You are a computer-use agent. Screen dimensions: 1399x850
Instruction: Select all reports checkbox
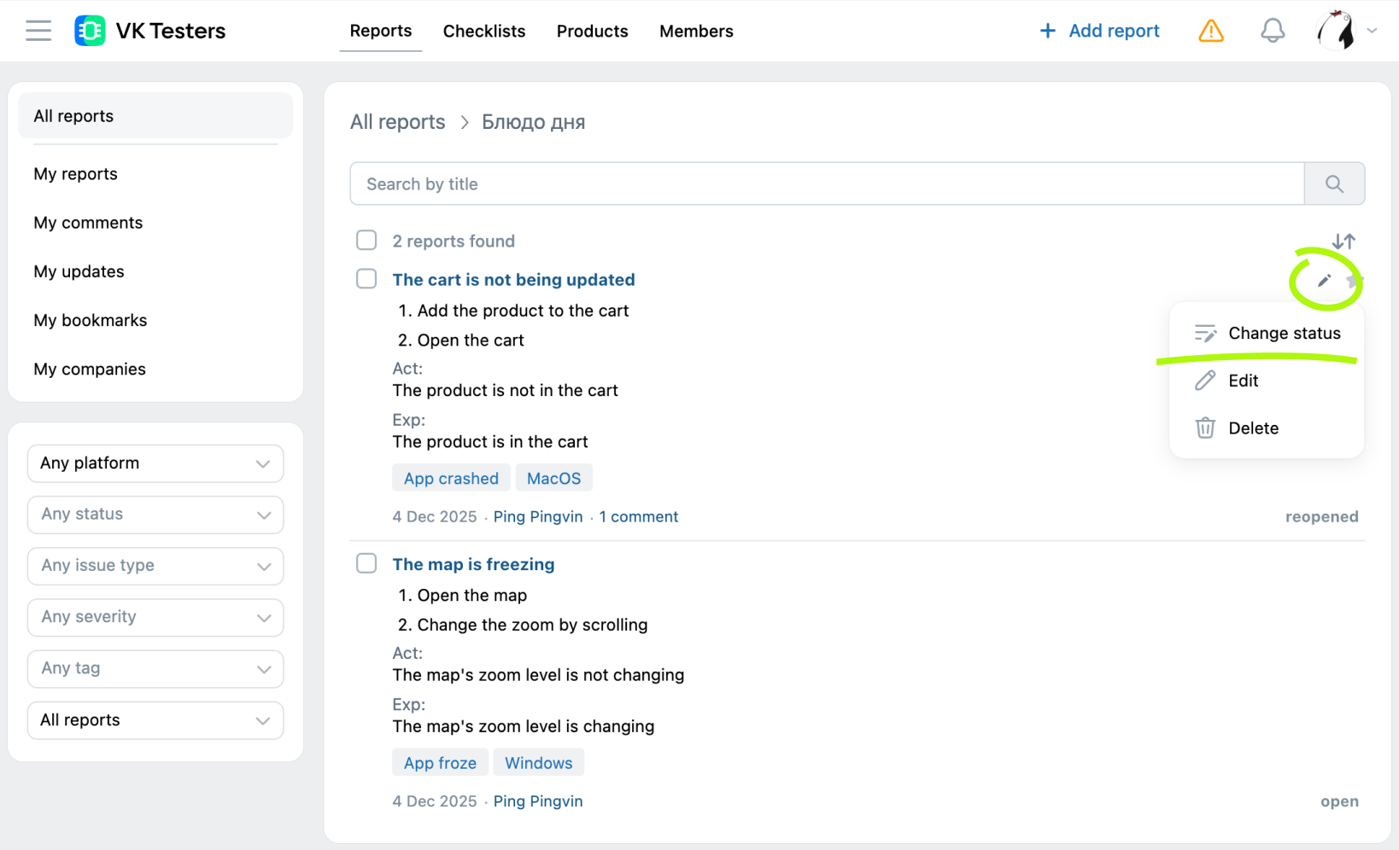coord(366,240)
